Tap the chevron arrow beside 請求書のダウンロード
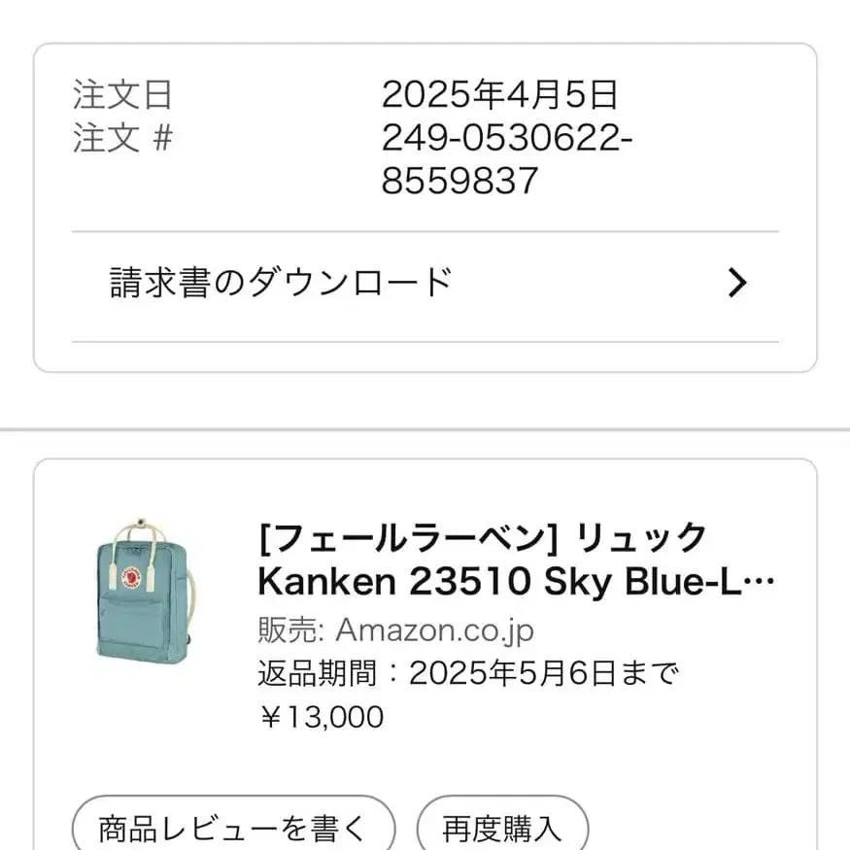The height and width of the screenshot is (850, 850). [737, 283]
